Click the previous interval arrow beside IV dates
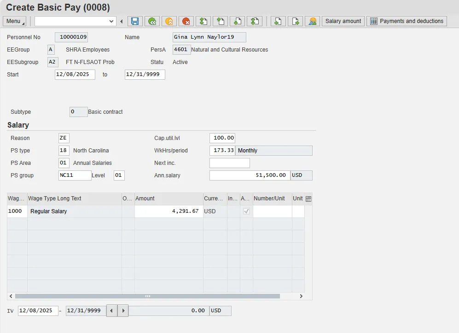This screenshot has width=459, height=333. click(112, 311)
